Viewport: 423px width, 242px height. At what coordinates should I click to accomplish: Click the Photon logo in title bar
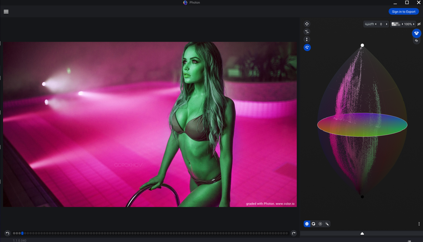click(185, 3)
